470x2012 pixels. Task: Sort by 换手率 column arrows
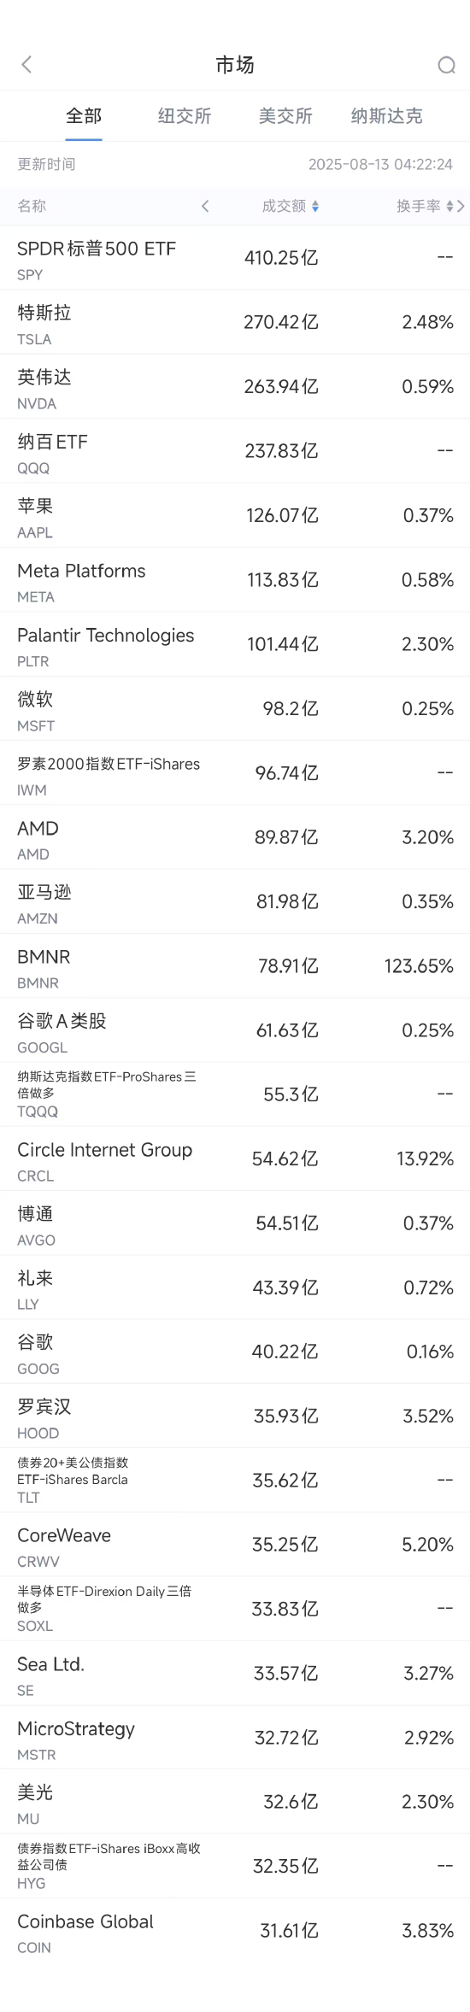[x=450, y=206]
